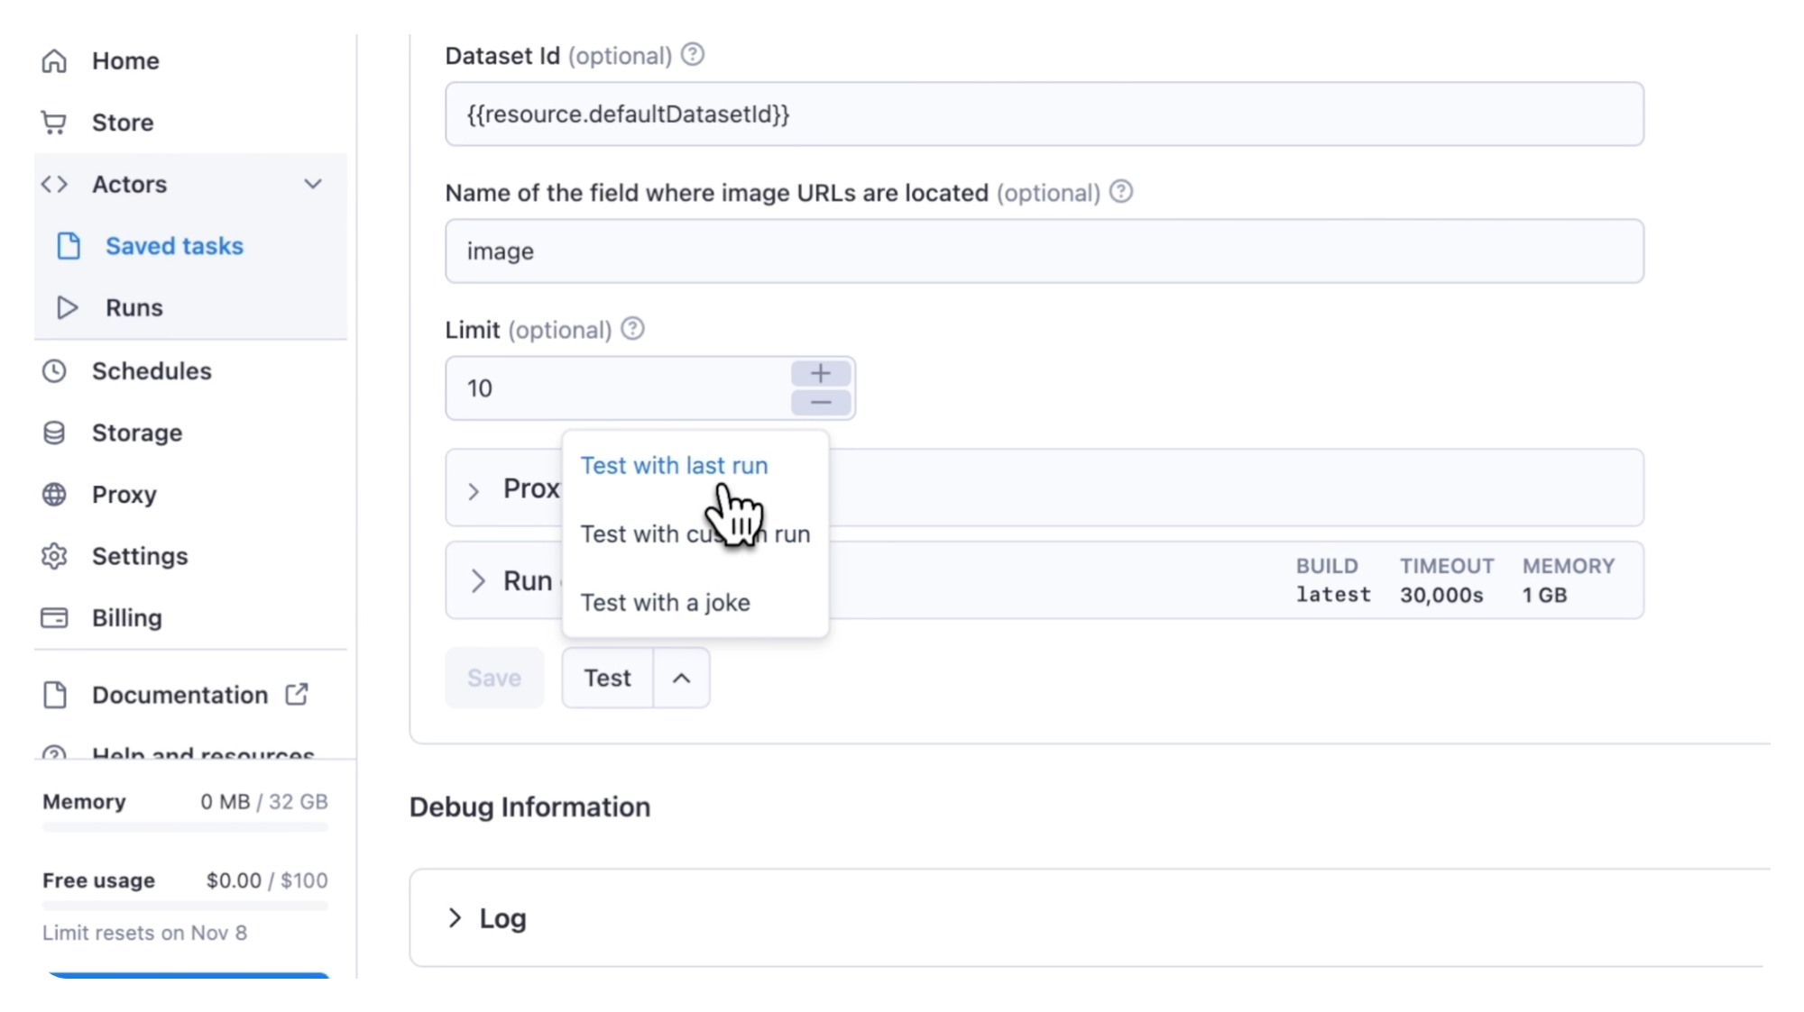Viewport: 1804px width, 1012px height.
Task: Increase the Limit value with plus stepper
Action: 820,372
